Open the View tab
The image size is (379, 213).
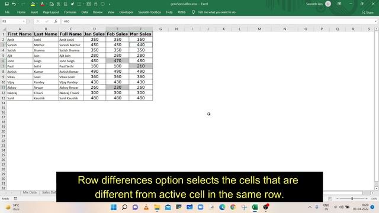click(x=111, y=12)
